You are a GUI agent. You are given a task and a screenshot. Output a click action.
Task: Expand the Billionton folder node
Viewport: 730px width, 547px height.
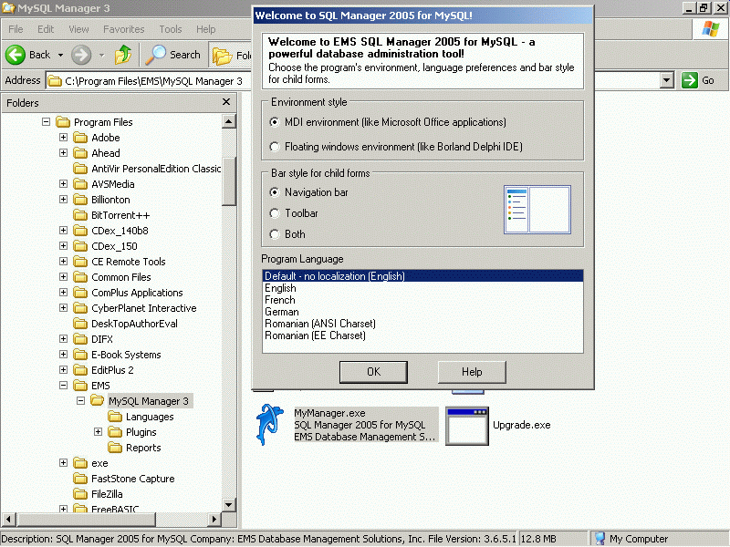pyautogui.click(x=63, y=199)
